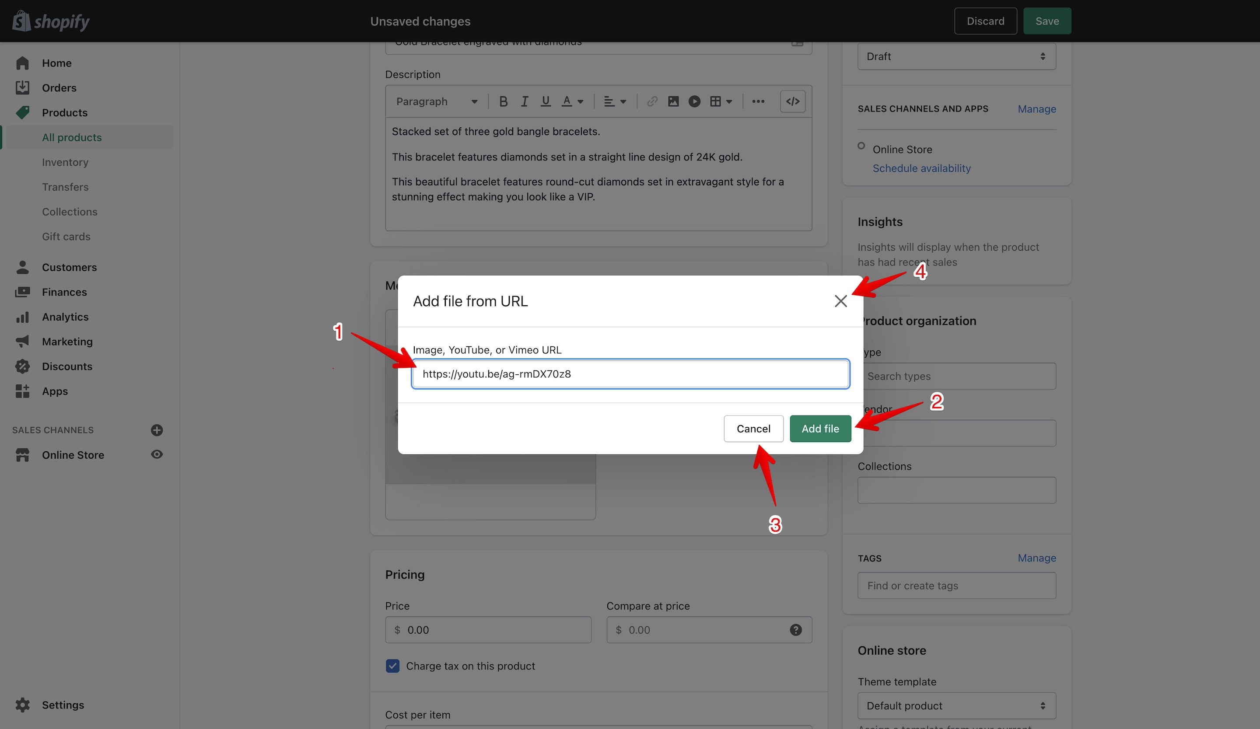Screen dimensions: 1260x729
Task: Click the Vendor input field
Action: [x=956, y=433]
